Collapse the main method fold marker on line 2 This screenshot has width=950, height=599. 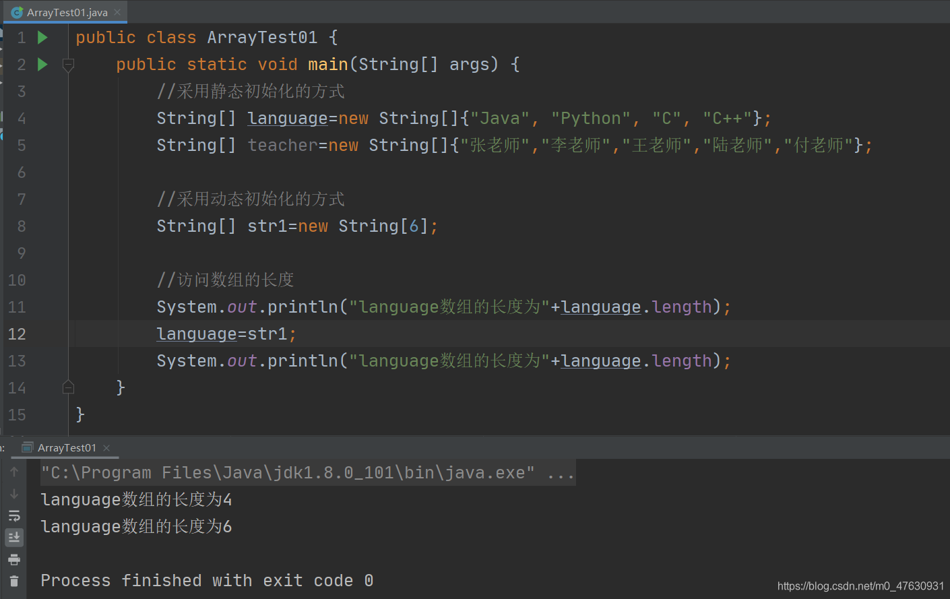pos(68,65)
